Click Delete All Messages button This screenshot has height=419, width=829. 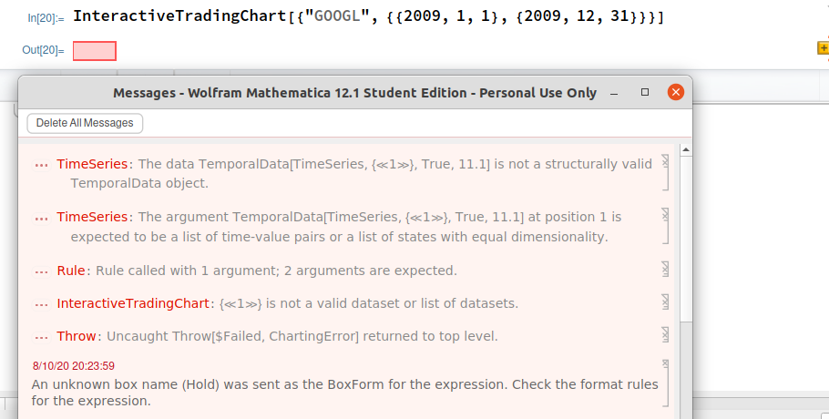coord(85,123)
